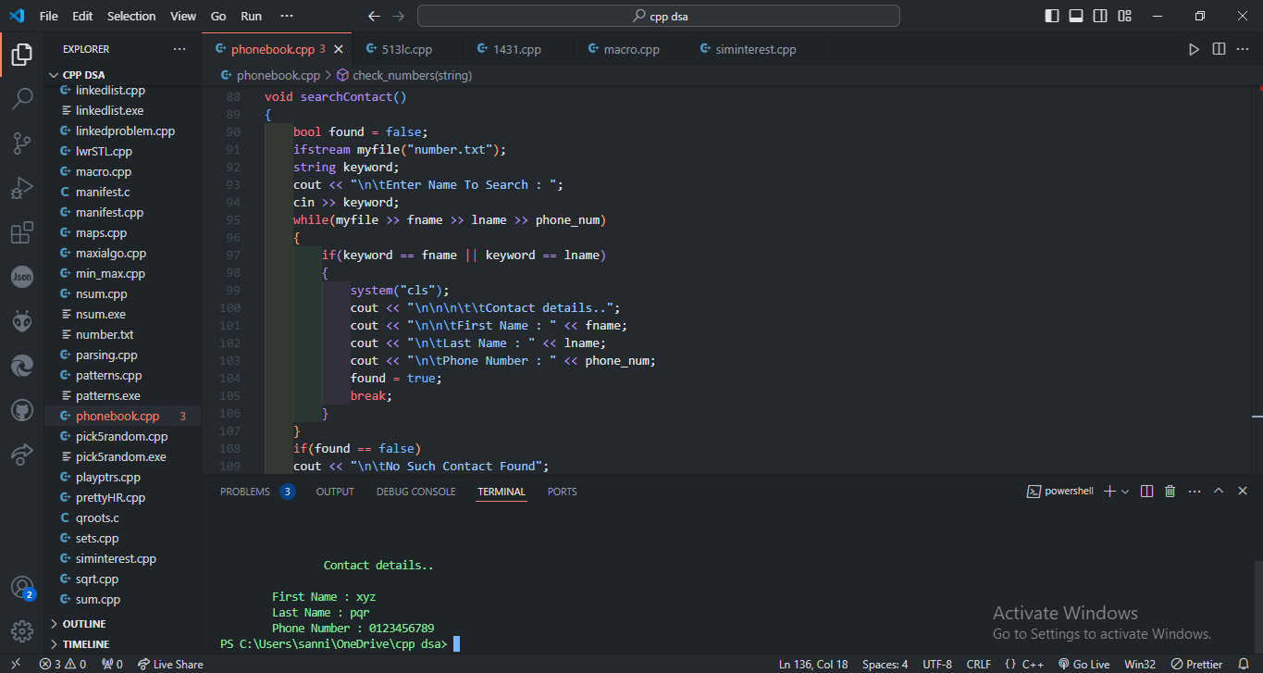Open notifications bell in the status bar
The width and height of the screenshot is (1263, 673).
tap(1244, 664)
